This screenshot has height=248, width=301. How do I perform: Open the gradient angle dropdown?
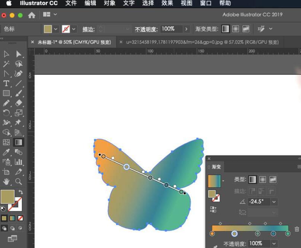[273, 201]
